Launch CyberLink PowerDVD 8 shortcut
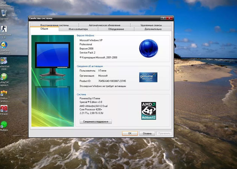Screen dimensions: 237x169 4,45
